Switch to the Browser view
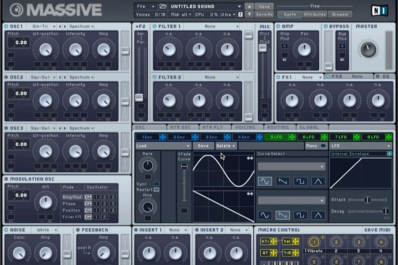This screenshot has width=398, height=265. tap(340, 14)
